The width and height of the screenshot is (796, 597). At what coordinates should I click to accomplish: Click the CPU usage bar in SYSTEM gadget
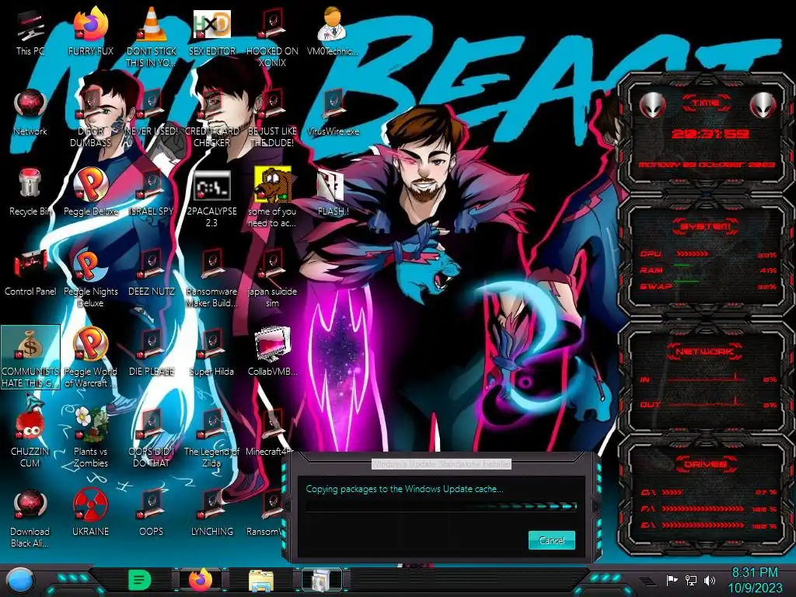click(x=693, y=254)
